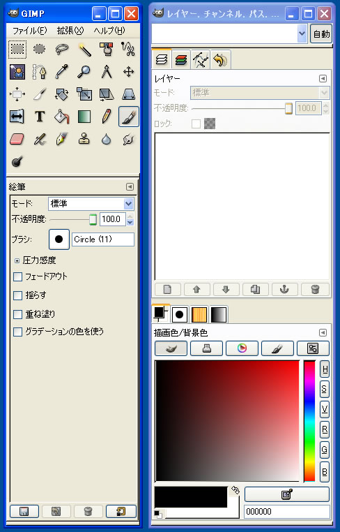Click the black foreground color swatch

click(191, 497)
